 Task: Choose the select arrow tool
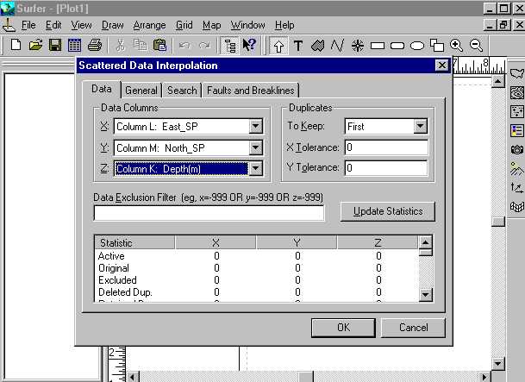coord(278,46)
